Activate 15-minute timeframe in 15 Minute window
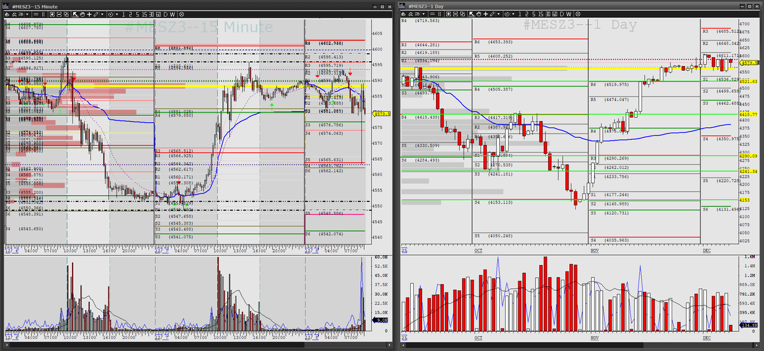Screen dimensions: 764x351 145,14
